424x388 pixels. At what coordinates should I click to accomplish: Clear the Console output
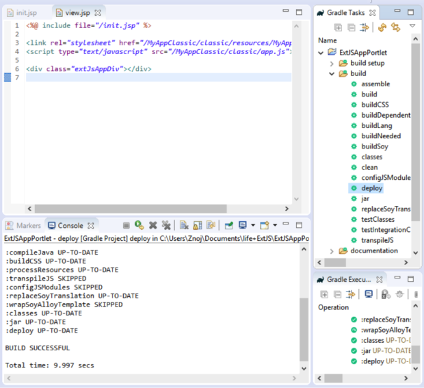pos(184,225)
